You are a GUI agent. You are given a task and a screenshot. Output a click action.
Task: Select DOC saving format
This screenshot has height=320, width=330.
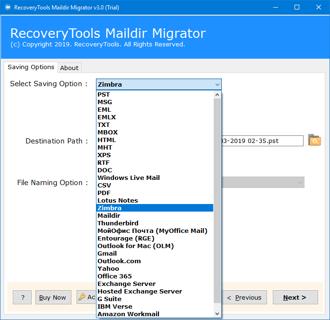155,170
